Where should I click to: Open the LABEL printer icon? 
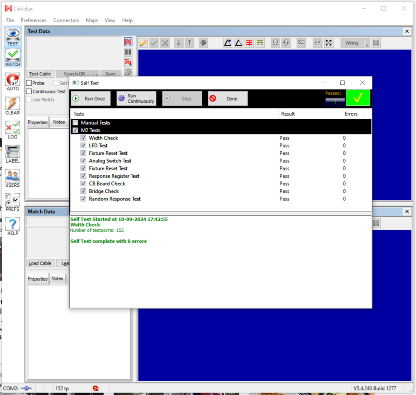click(13, 154)
